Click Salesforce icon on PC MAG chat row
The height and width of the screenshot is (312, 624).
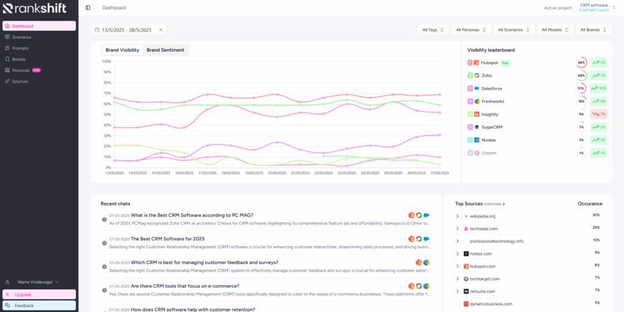coord(426,215)
